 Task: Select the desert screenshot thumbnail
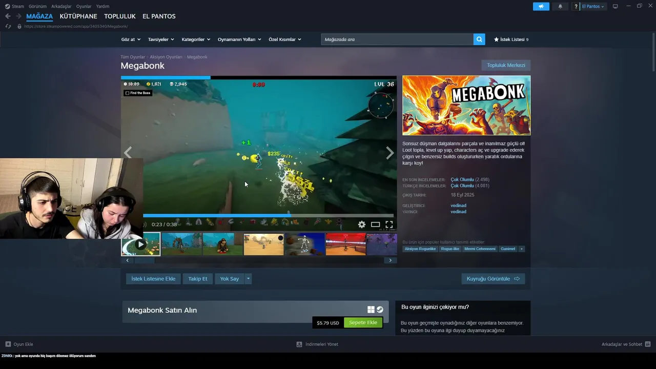[x=263, y=244]
